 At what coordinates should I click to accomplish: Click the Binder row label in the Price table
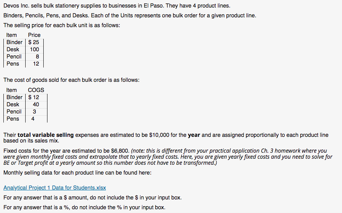click(14, 42)
